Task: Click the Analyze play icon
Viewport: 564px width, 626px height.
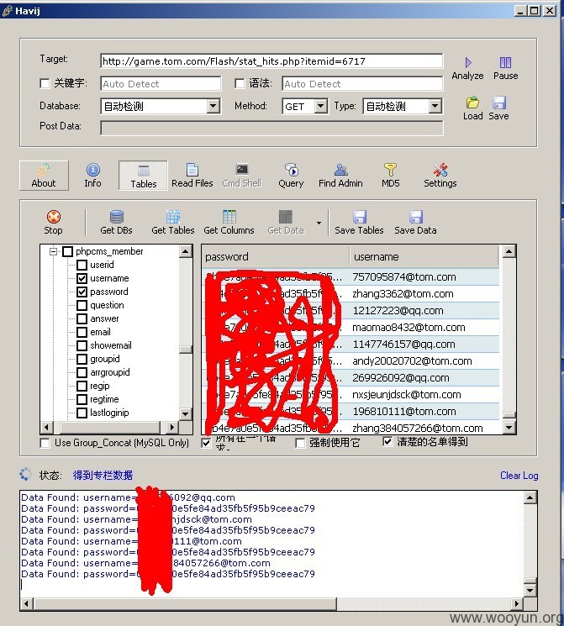Action: tap(467, 63)
